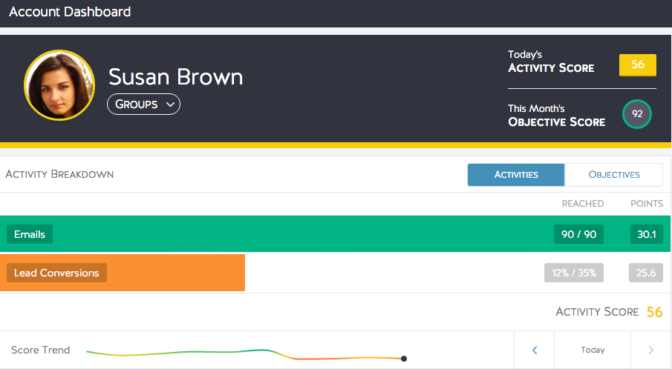Click the 25.6 points badge
672x369 pixels.
tap(646, 273)
